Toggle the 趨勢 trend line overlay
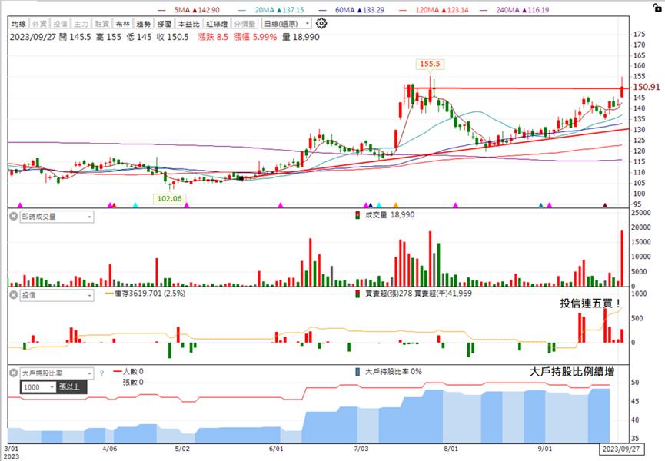Screen dimensions: 665x461 (144, 24)
